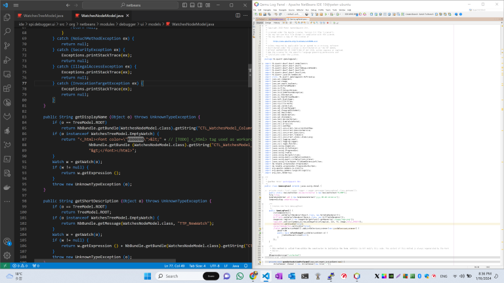This screenshot has width=504, height=283.
Task: Open Customize Layout in VS Code title bar
Action: pyautogui.click(x=208, y=5)
